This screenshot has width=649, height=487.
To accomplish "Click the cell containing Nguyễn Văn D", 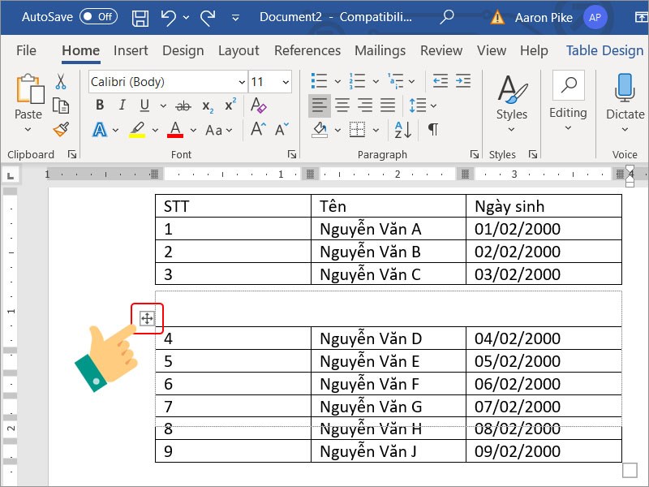I will 388,338.
